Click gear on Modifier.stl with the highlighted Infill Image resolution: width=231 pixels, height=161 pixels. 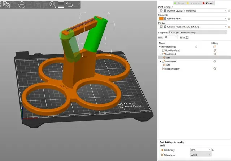pyautogui.click(x=215, y=54)
